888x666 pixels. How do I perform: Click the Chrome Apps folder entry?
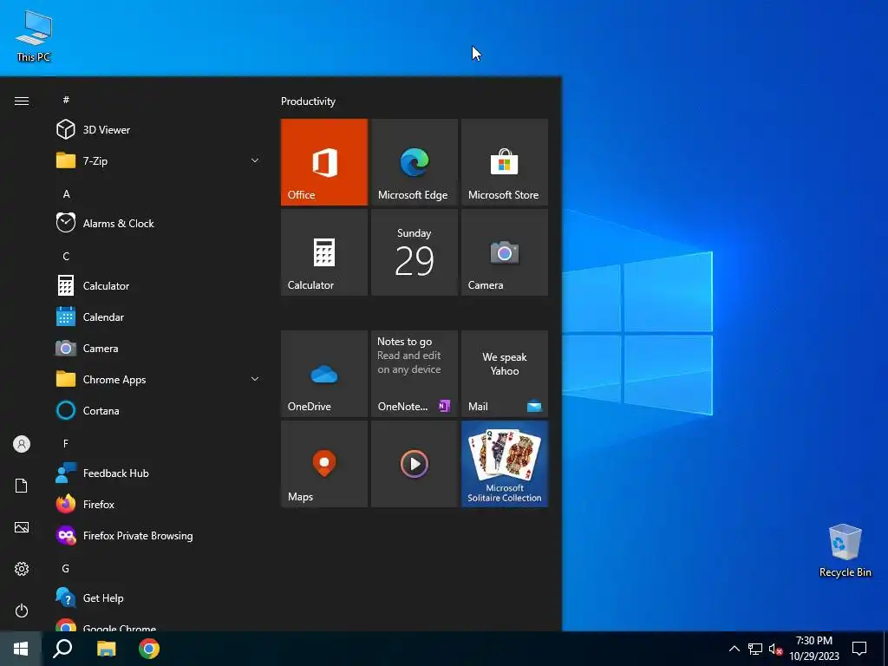click(x=159, y=380)
